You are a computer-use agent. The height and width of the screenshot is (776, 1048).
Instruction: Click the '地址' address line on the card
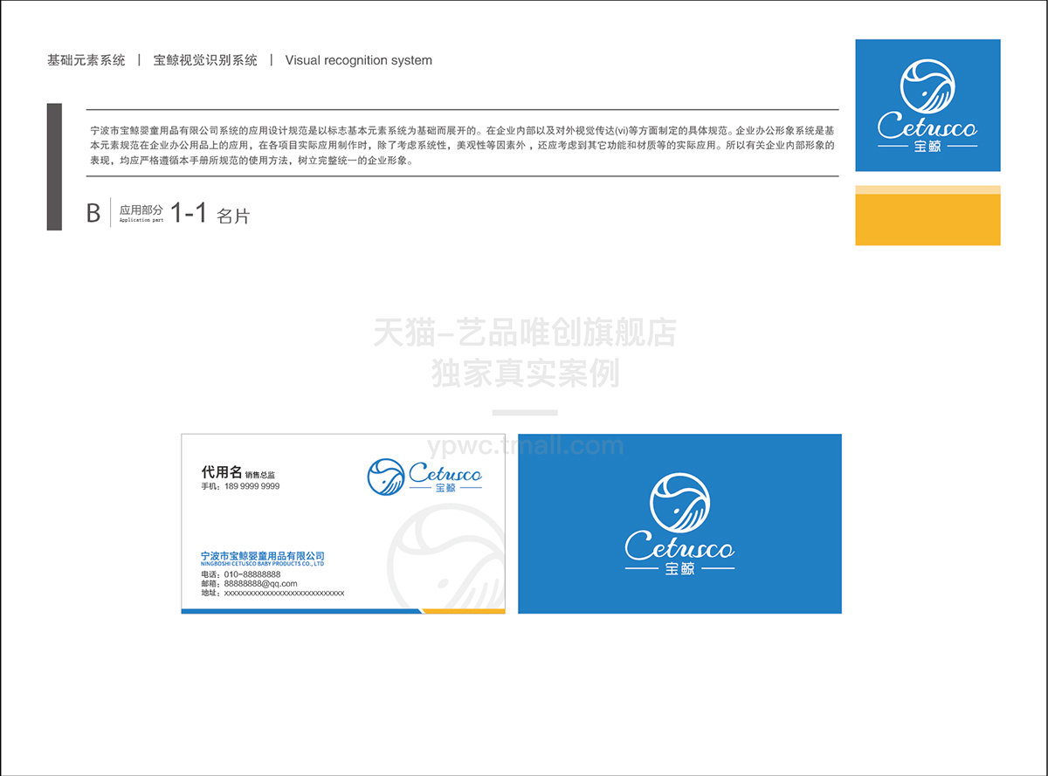pyautogui.click(x=272, y=594)
